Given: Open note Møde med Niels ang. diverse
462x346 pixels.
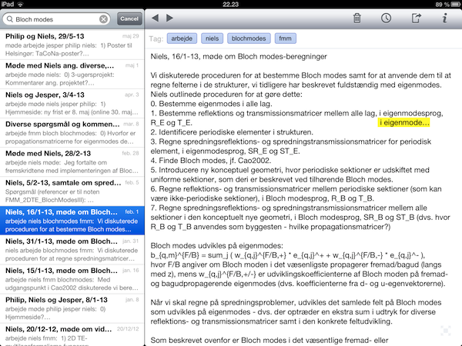Looking at the screenshot, I should tap(72, 74).
